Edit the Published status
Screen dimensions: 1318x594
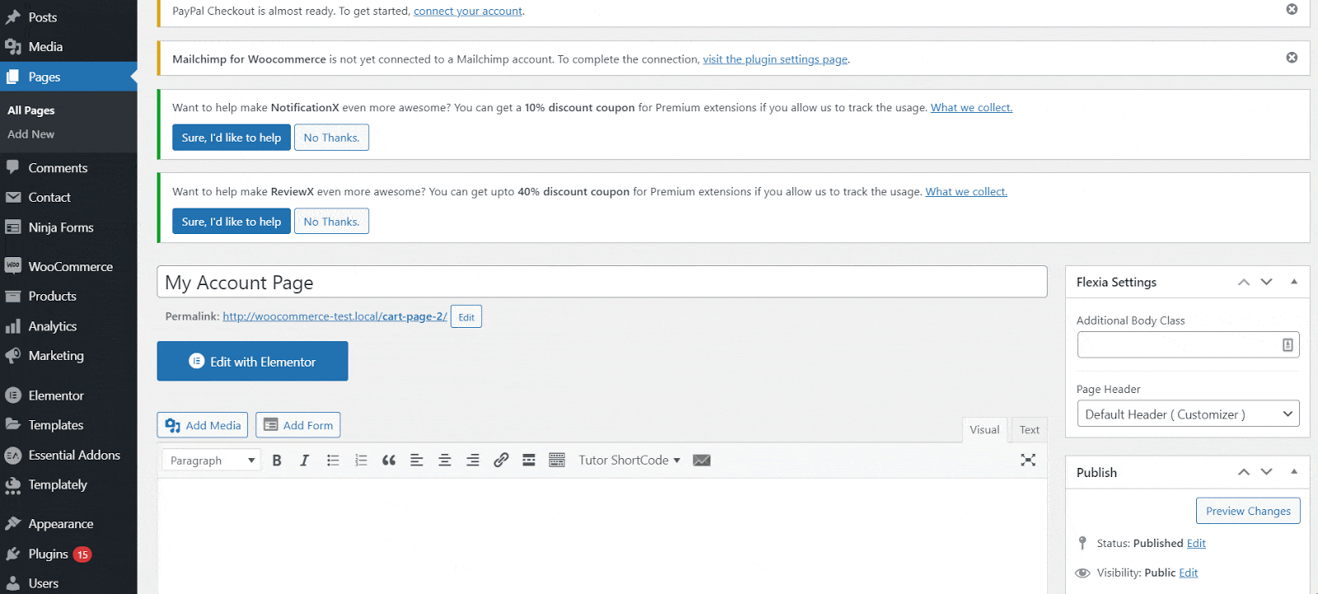tap(1196, 544)
